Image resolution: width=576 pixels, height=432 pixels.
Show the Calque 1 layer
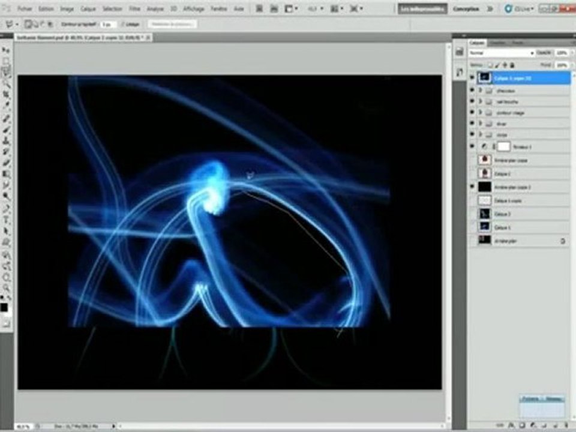tap(472, 227)
